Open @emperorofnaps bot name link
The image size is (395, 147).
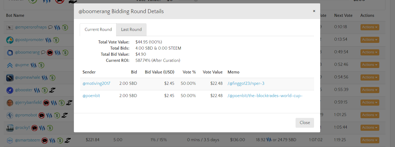(x=31, y=27)
